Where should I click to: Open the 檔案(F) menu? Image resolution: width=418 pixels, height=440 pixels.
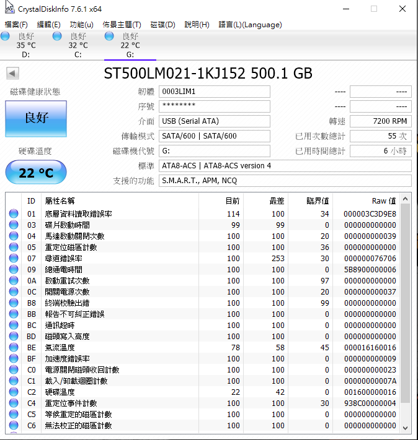[x=16, y=25]
